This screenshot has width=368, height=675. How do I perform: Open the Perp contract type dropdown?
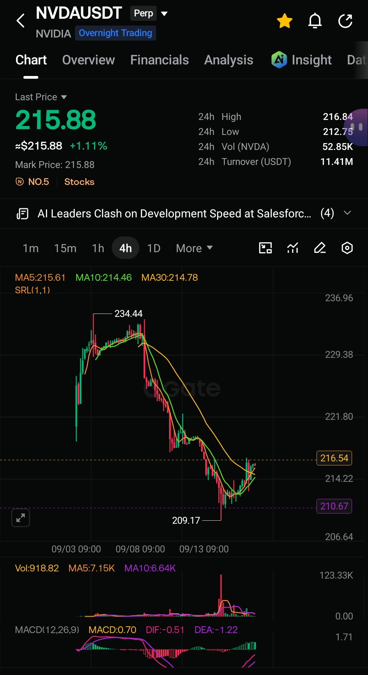point(149,13)
